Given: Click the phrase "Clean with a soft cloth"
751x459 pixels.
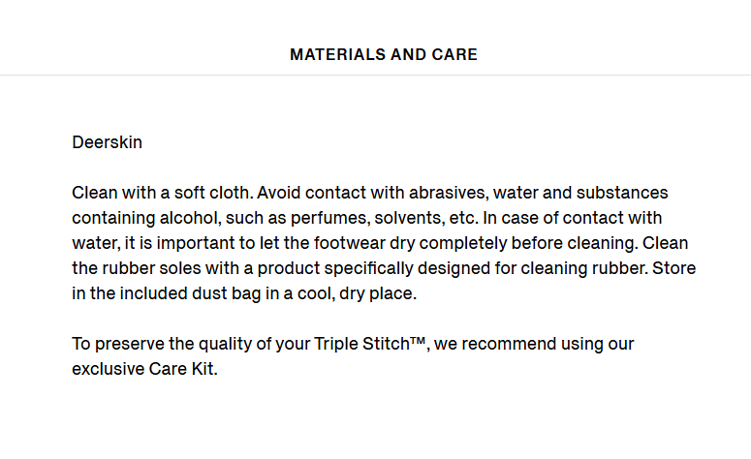Looking at the screenshot, I should click(161, 193).
